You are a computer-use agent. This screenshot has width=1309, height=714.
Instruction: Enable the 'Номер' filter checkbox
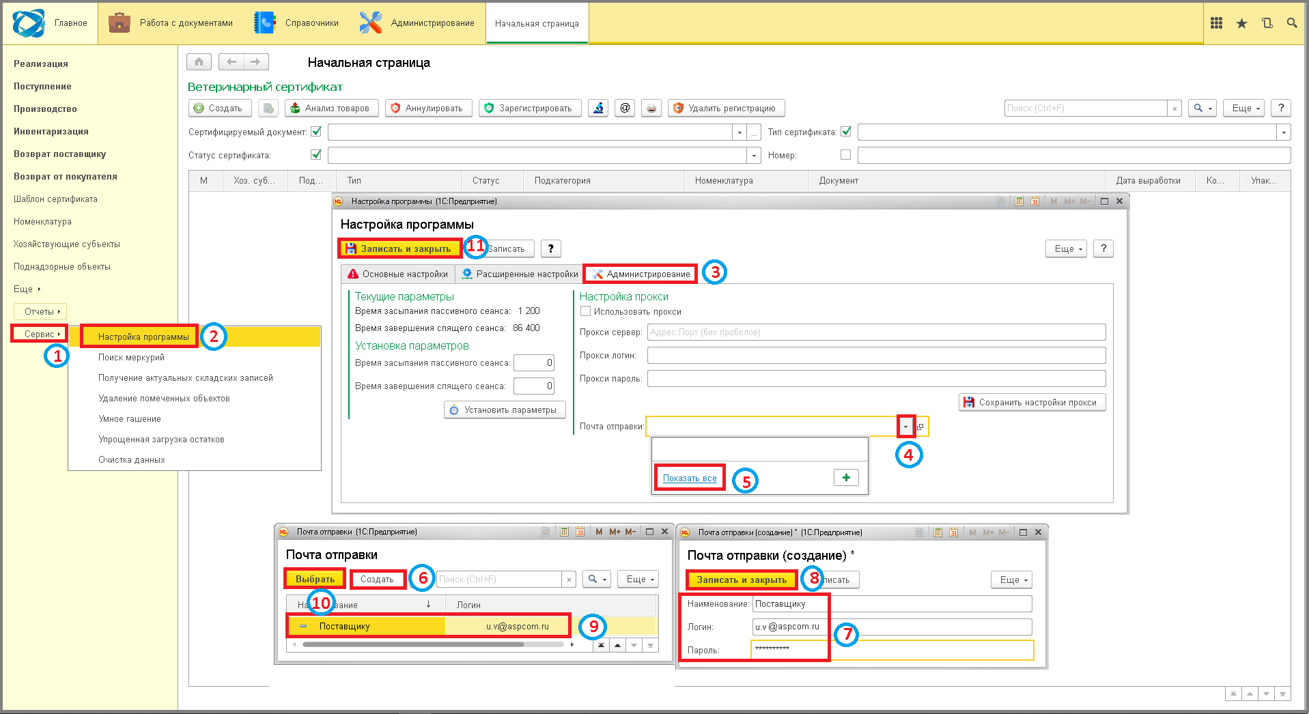(x=845, y=155)
